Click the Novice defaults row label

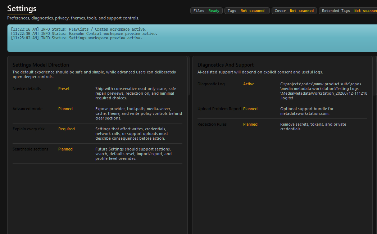pos(27,89)
